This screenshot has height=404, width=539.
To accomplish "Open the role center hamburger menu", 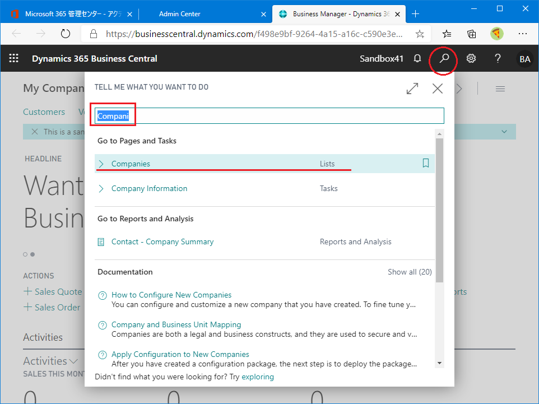I will (500, 89).
